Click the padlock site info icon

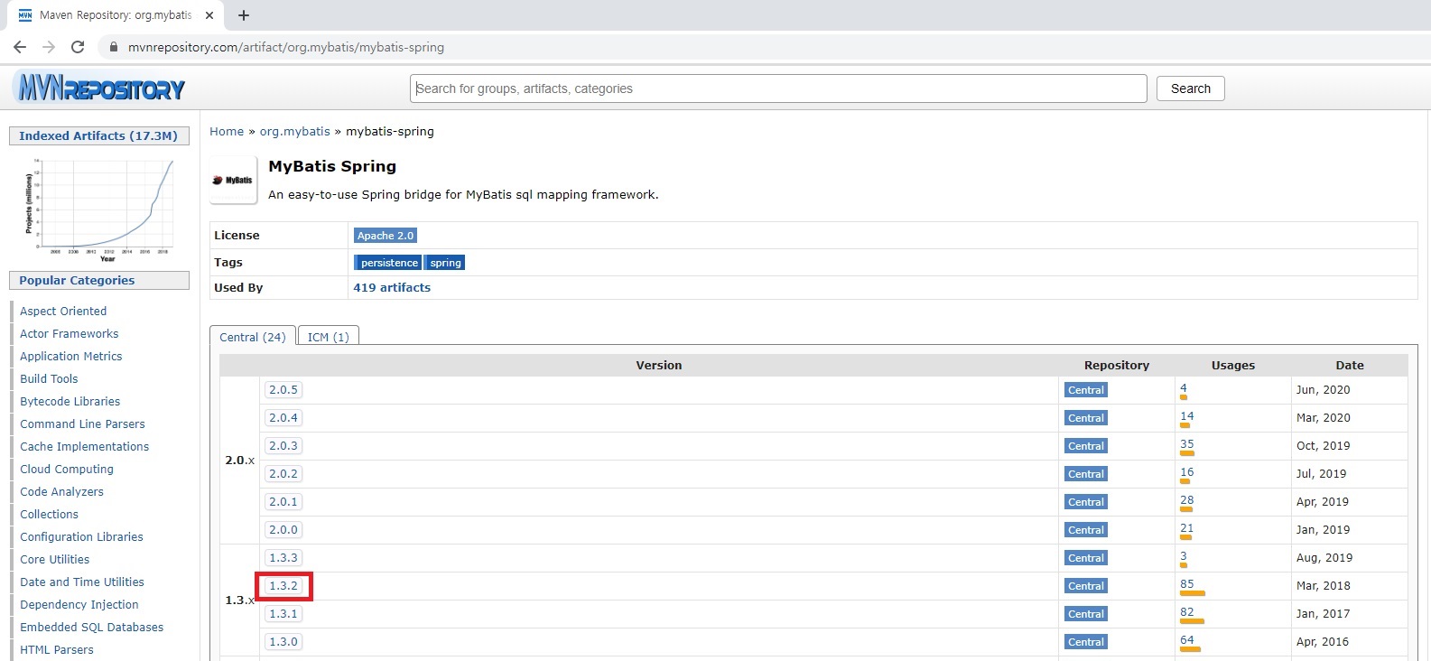[x=114, y=47]
